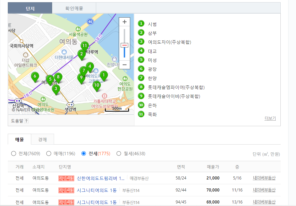296x206 pixels.
Task: Click the 면적 column header
Action: click(181, 167)
